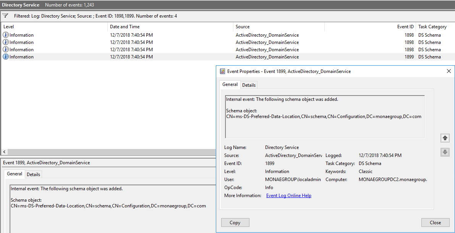This screenshot has height=233, width=455.
Task: Sort events by the Level column header
Action: click(8, 27)
